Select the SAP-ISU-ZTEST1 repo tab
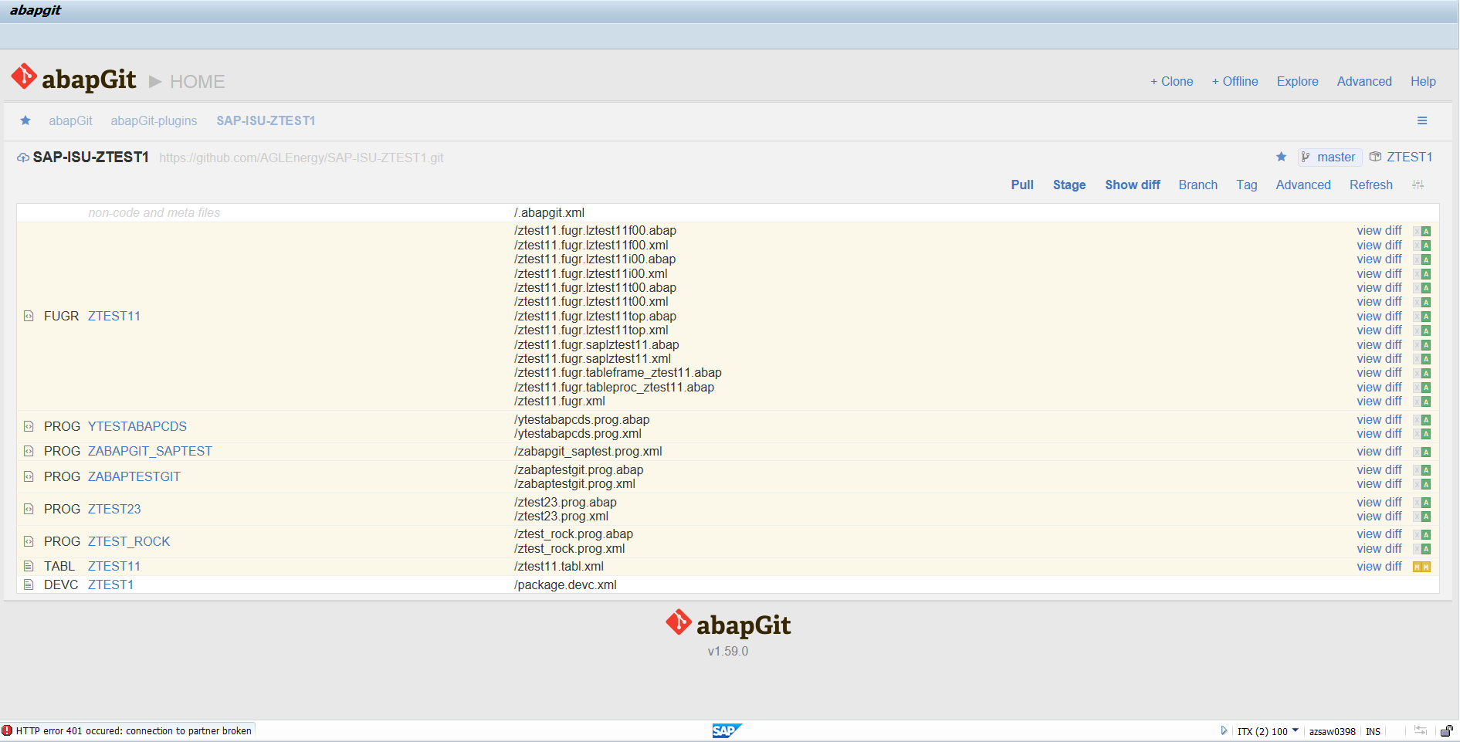Viewport: 1460px width, 742px height. pyautogui.click(x=266, y=120)
